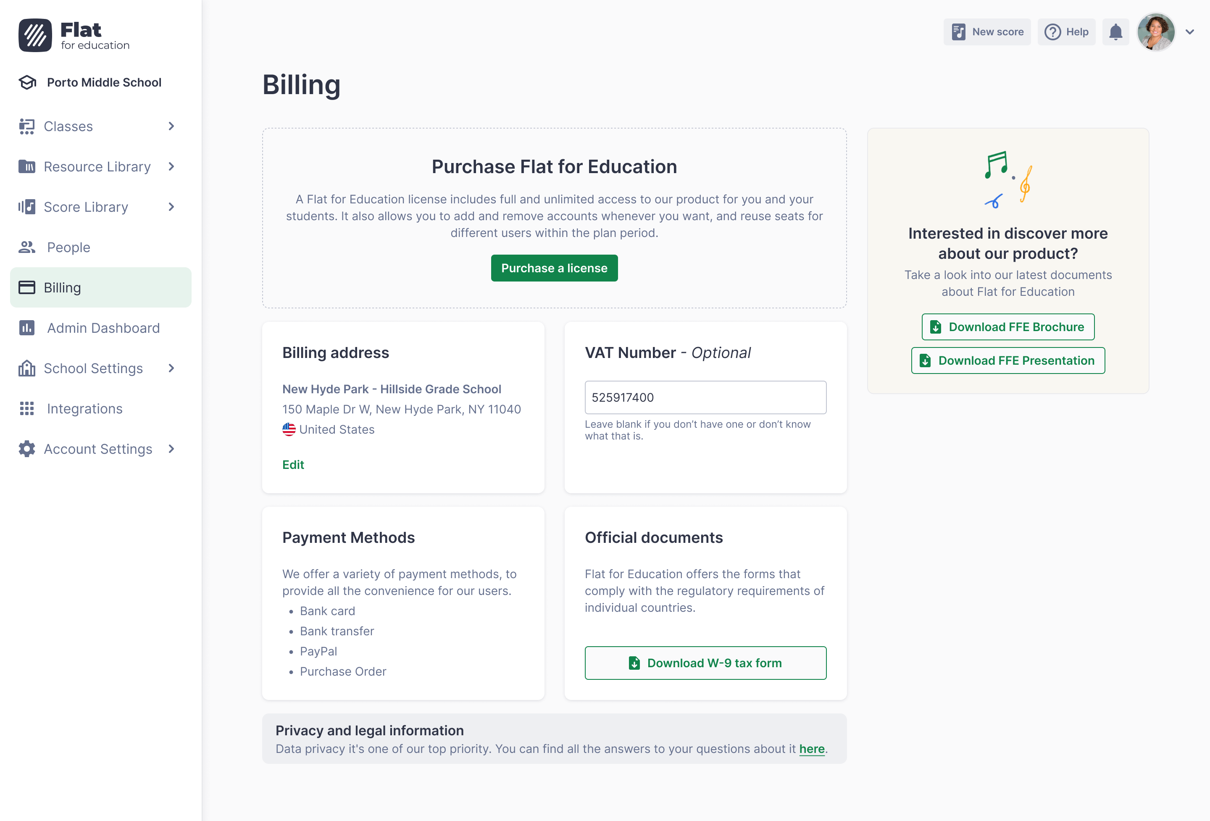Open the Score Library music icon
Viewport: 1210px width, 821px height.
tap(26, 207)
